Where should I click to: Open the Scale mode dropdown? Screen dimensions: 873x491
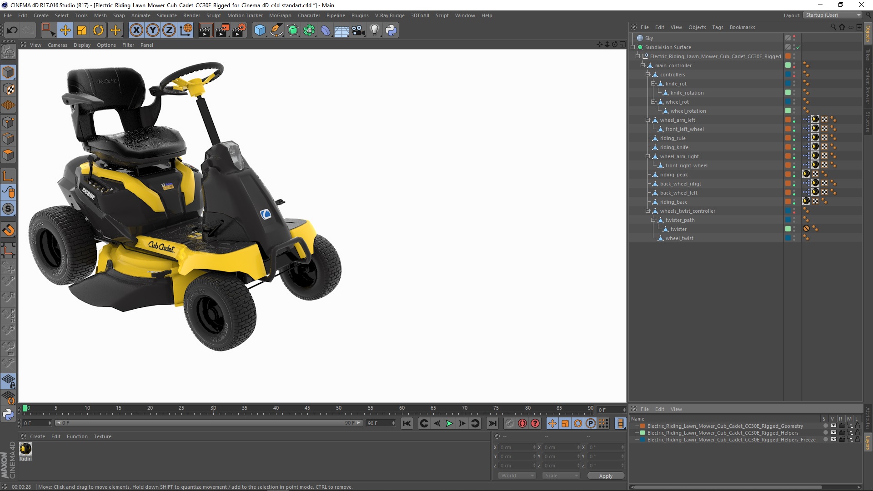pos(561,476)
